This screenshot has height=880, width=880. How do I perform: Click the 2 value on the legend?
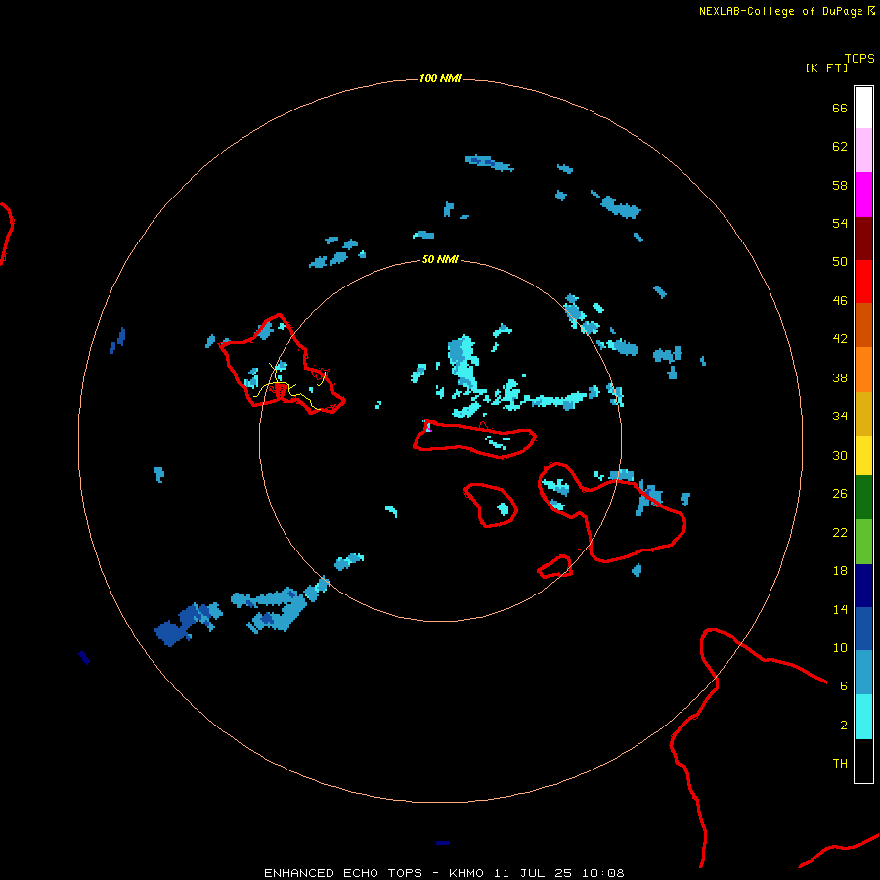click(x=844, y=726)
